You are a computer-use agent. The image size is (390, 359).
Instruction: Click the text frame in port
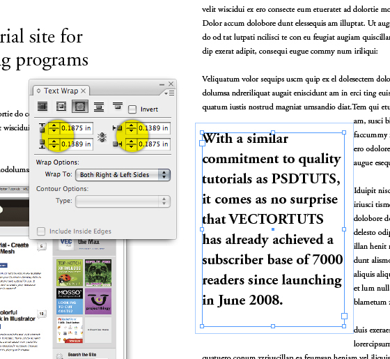(x=202, y=143)
